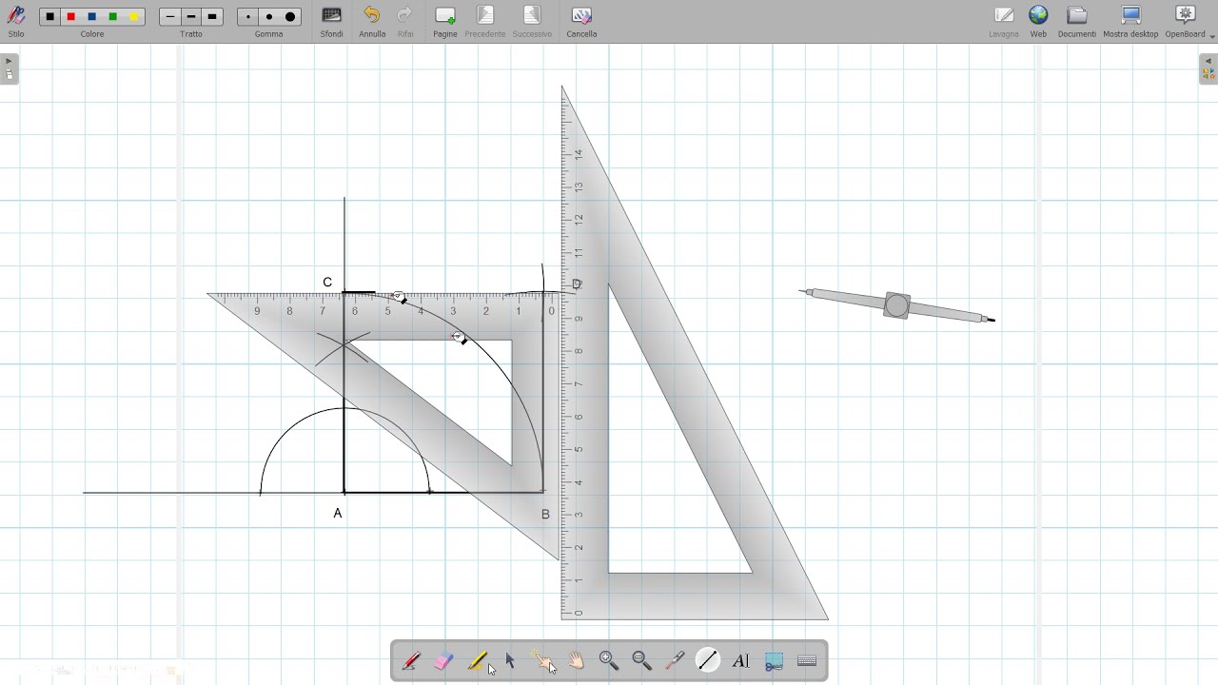Open the Stilo stylus palette toggle

coord(16,20)
